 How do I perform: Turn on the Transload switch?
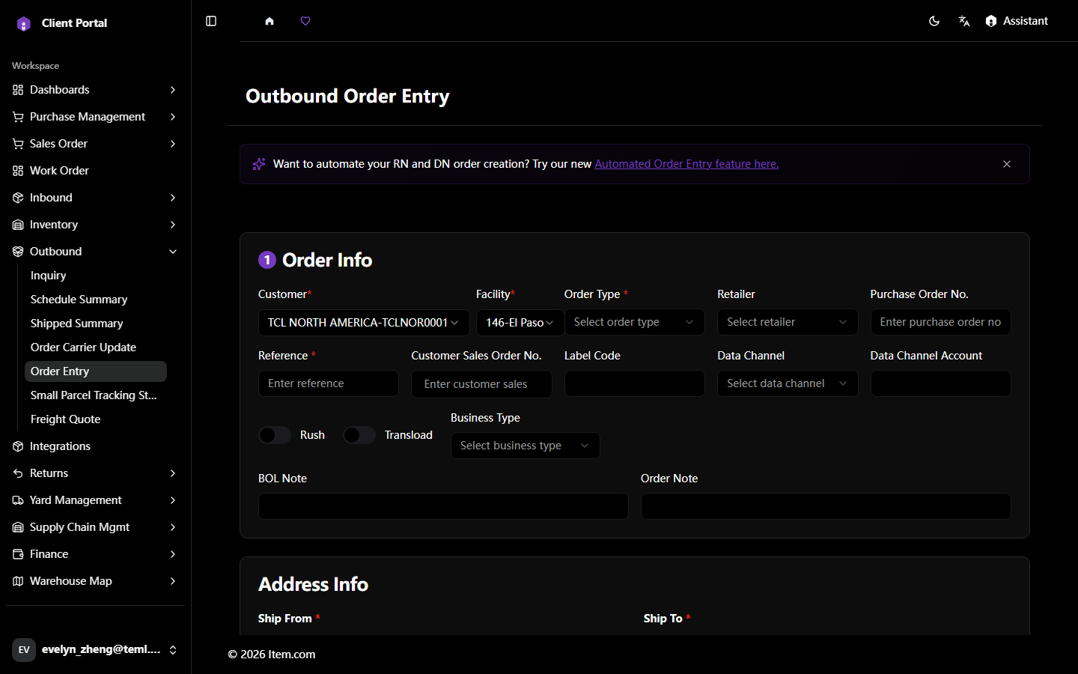coord(359,435)
